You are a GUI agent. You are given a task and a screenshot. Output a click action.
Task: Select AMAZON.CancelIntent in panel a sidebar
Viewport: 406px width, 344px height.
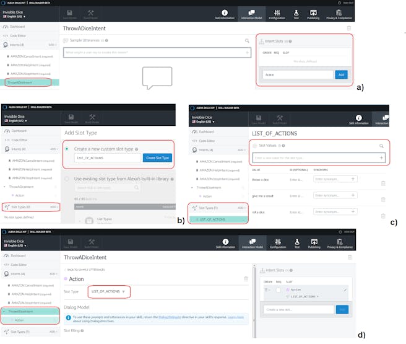pyautogui.click(x=30, y=56)
